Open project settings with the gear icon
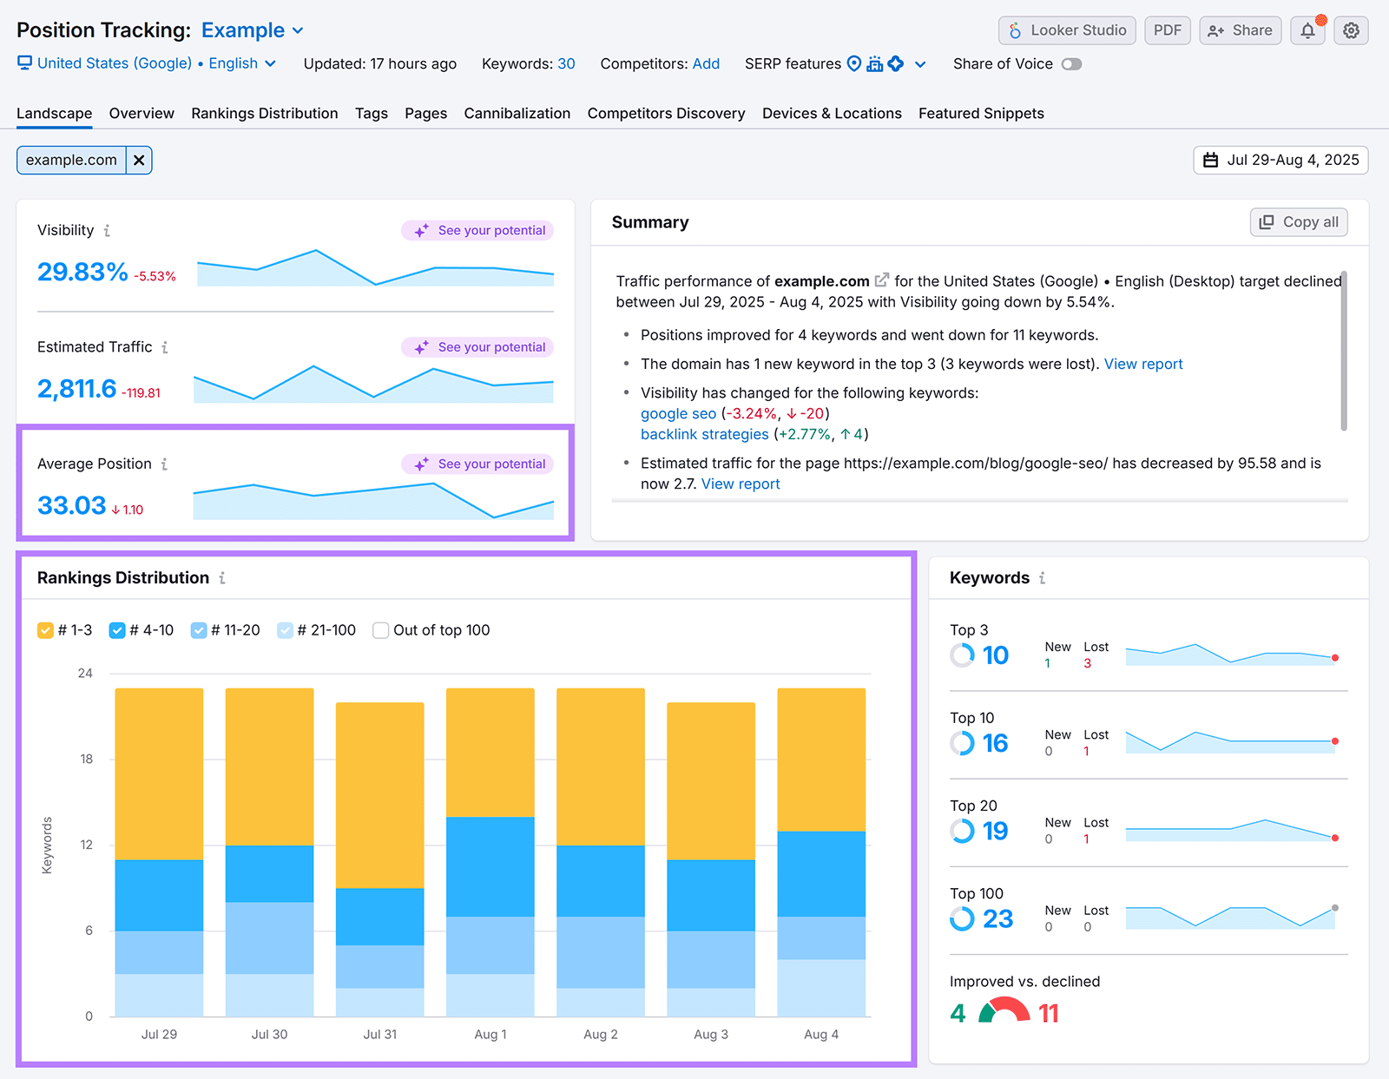Image resolution: width=1389 pixels, height=1079 pixels. pos(1351,30)
